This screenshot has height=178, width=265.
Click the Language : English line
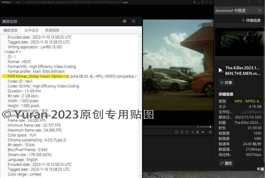point(23,159)
